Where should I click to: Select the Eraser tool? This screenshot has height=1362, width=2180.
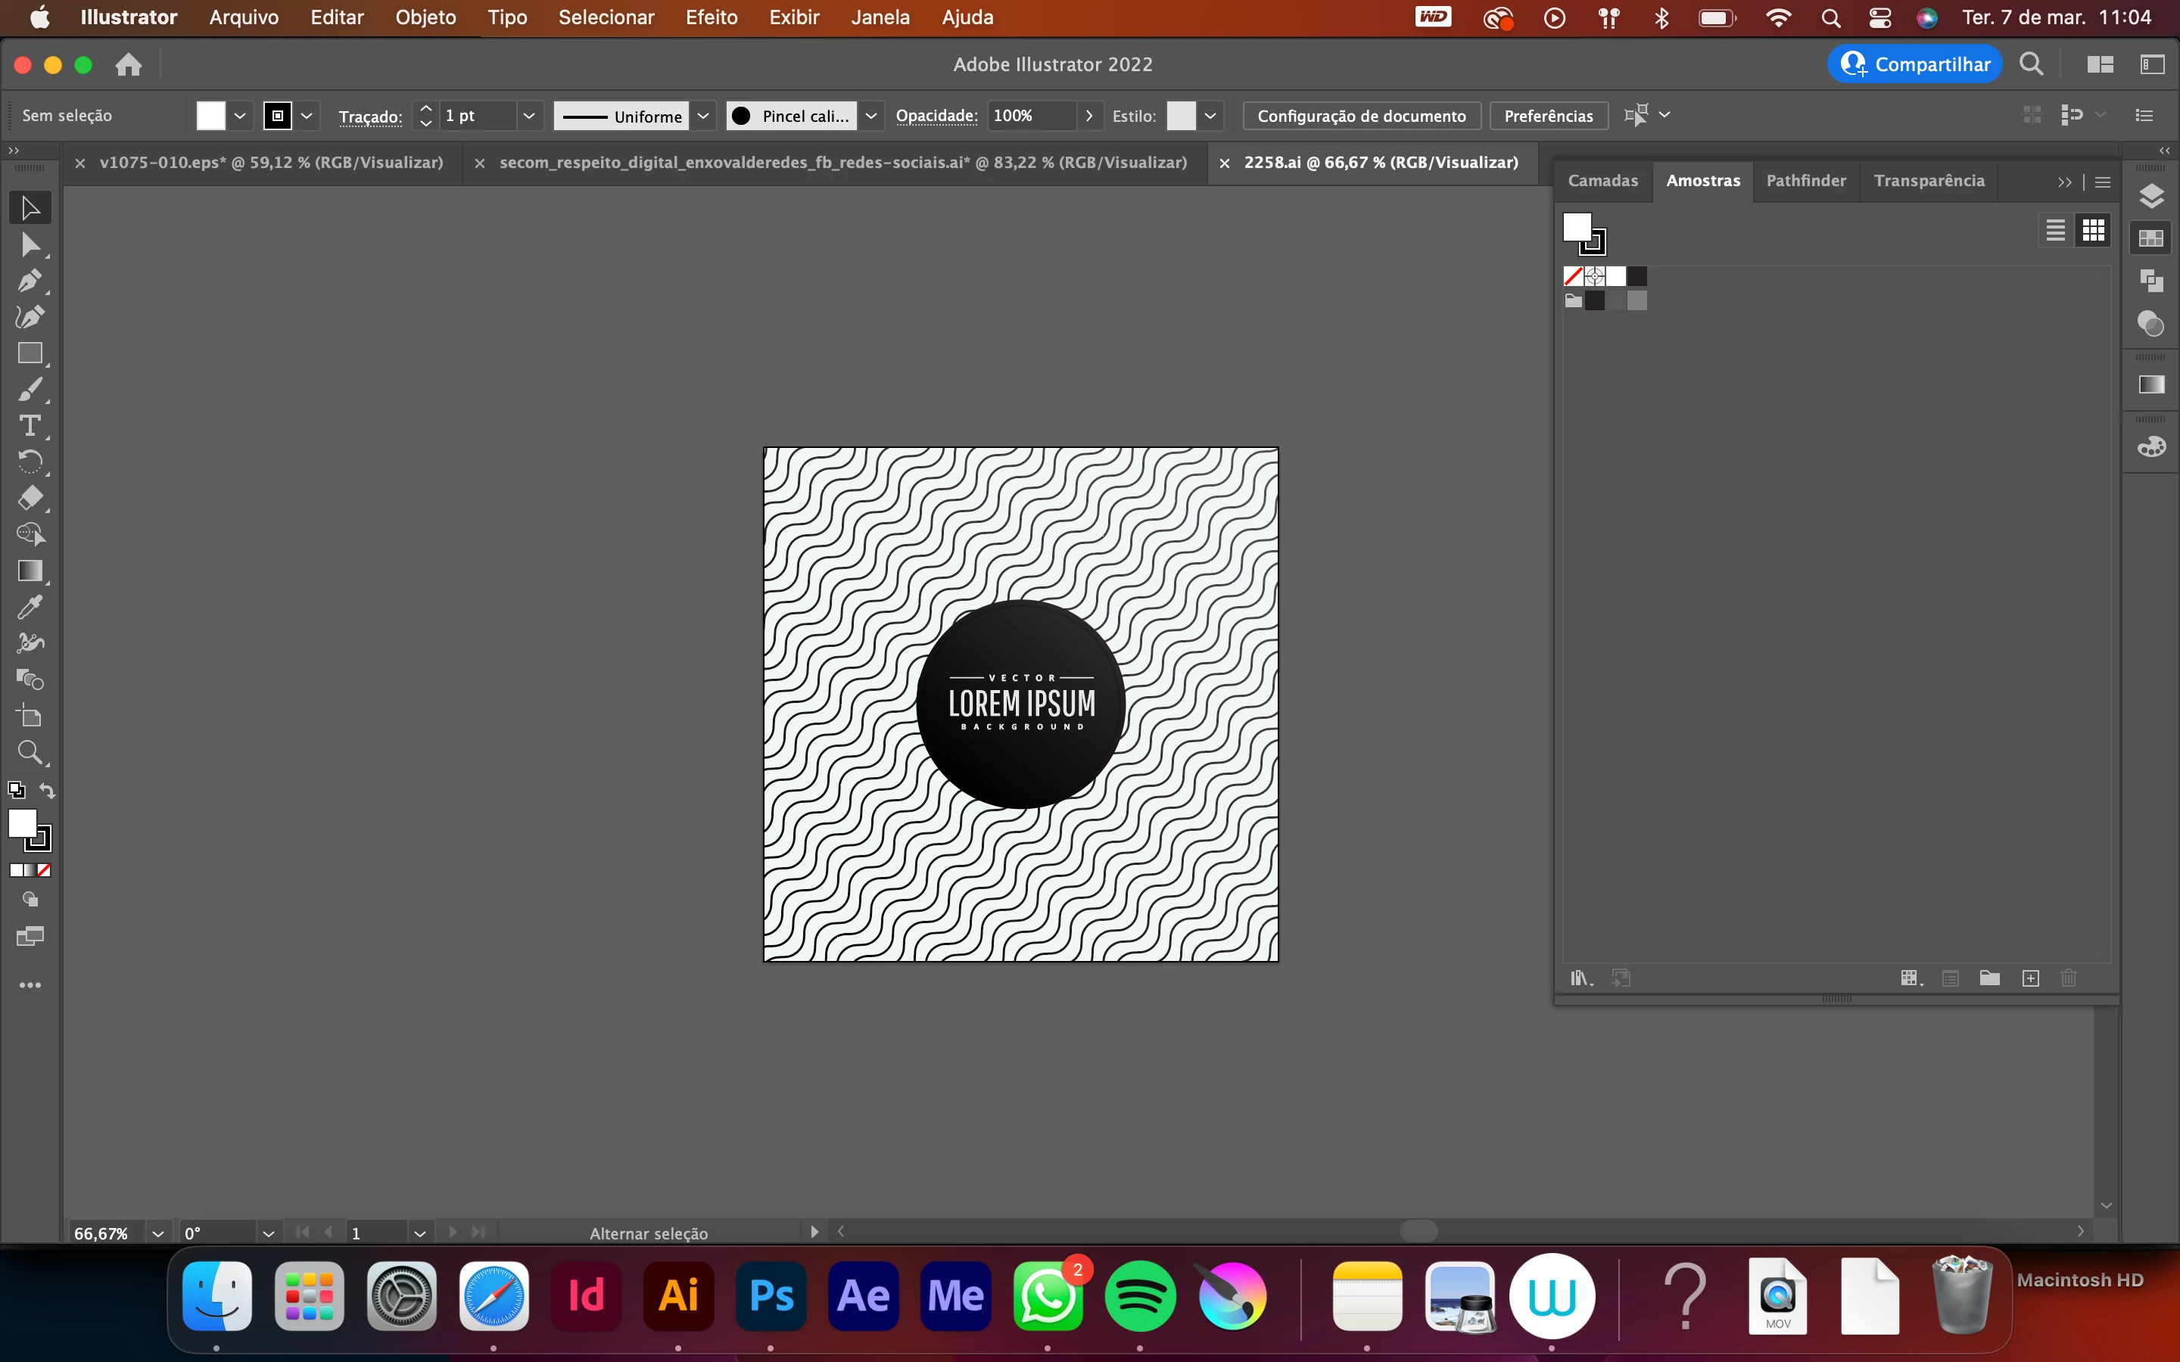coord(30,498)
